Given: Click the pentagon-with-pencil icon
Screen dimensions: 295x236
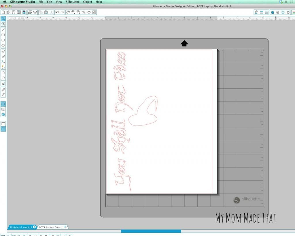Looking at the screenshot, I should pyautogui.click(x=288, y=12).
